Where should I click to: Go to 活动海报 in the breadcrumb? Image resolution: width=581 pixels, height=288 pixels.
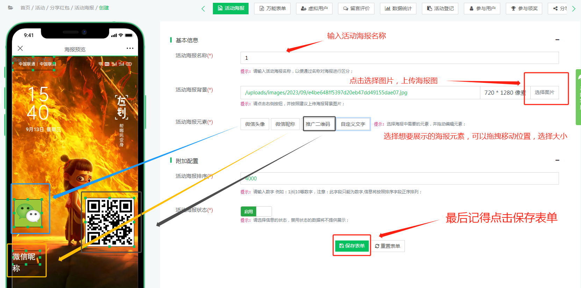pyautogui.click(x=84, y=8)
